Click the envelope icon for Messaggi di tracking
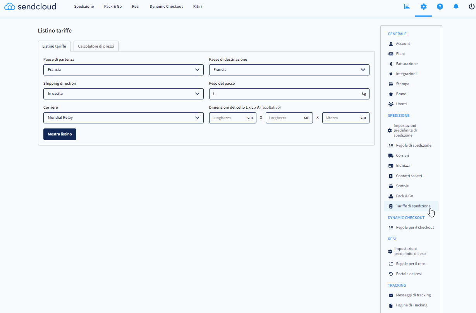 [391, 295]
